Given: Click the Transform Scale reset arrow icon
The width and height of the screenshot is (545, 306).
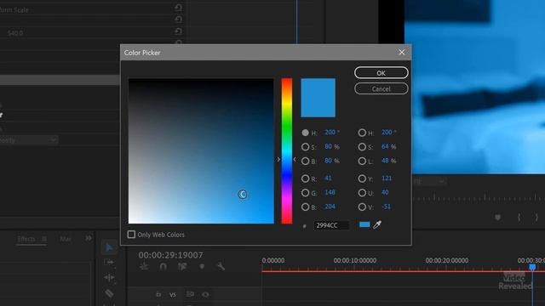Looking at the screenshot, I should pyautogui.click(x=178, y=8).
